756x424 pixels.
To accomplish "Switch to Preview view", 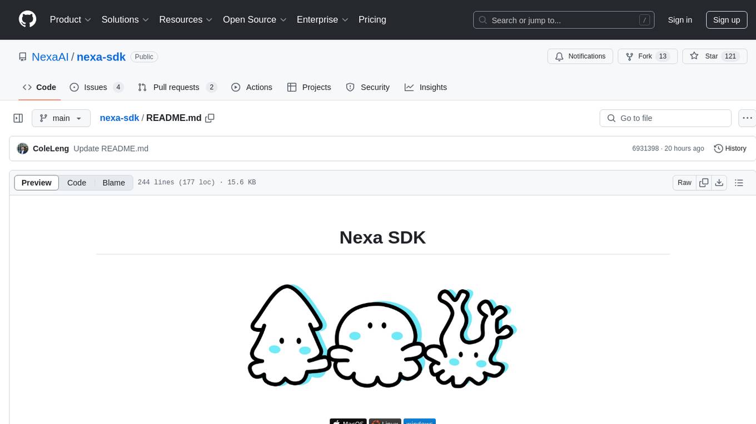I will click(37, 183).
